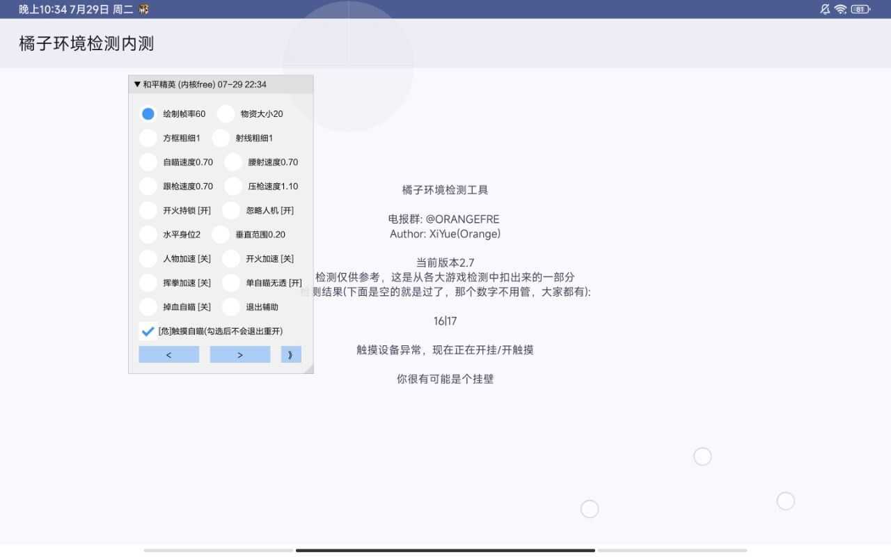Click the 电报群 @ORANGEFRE text
891x557 pixels.
(444, 219)
